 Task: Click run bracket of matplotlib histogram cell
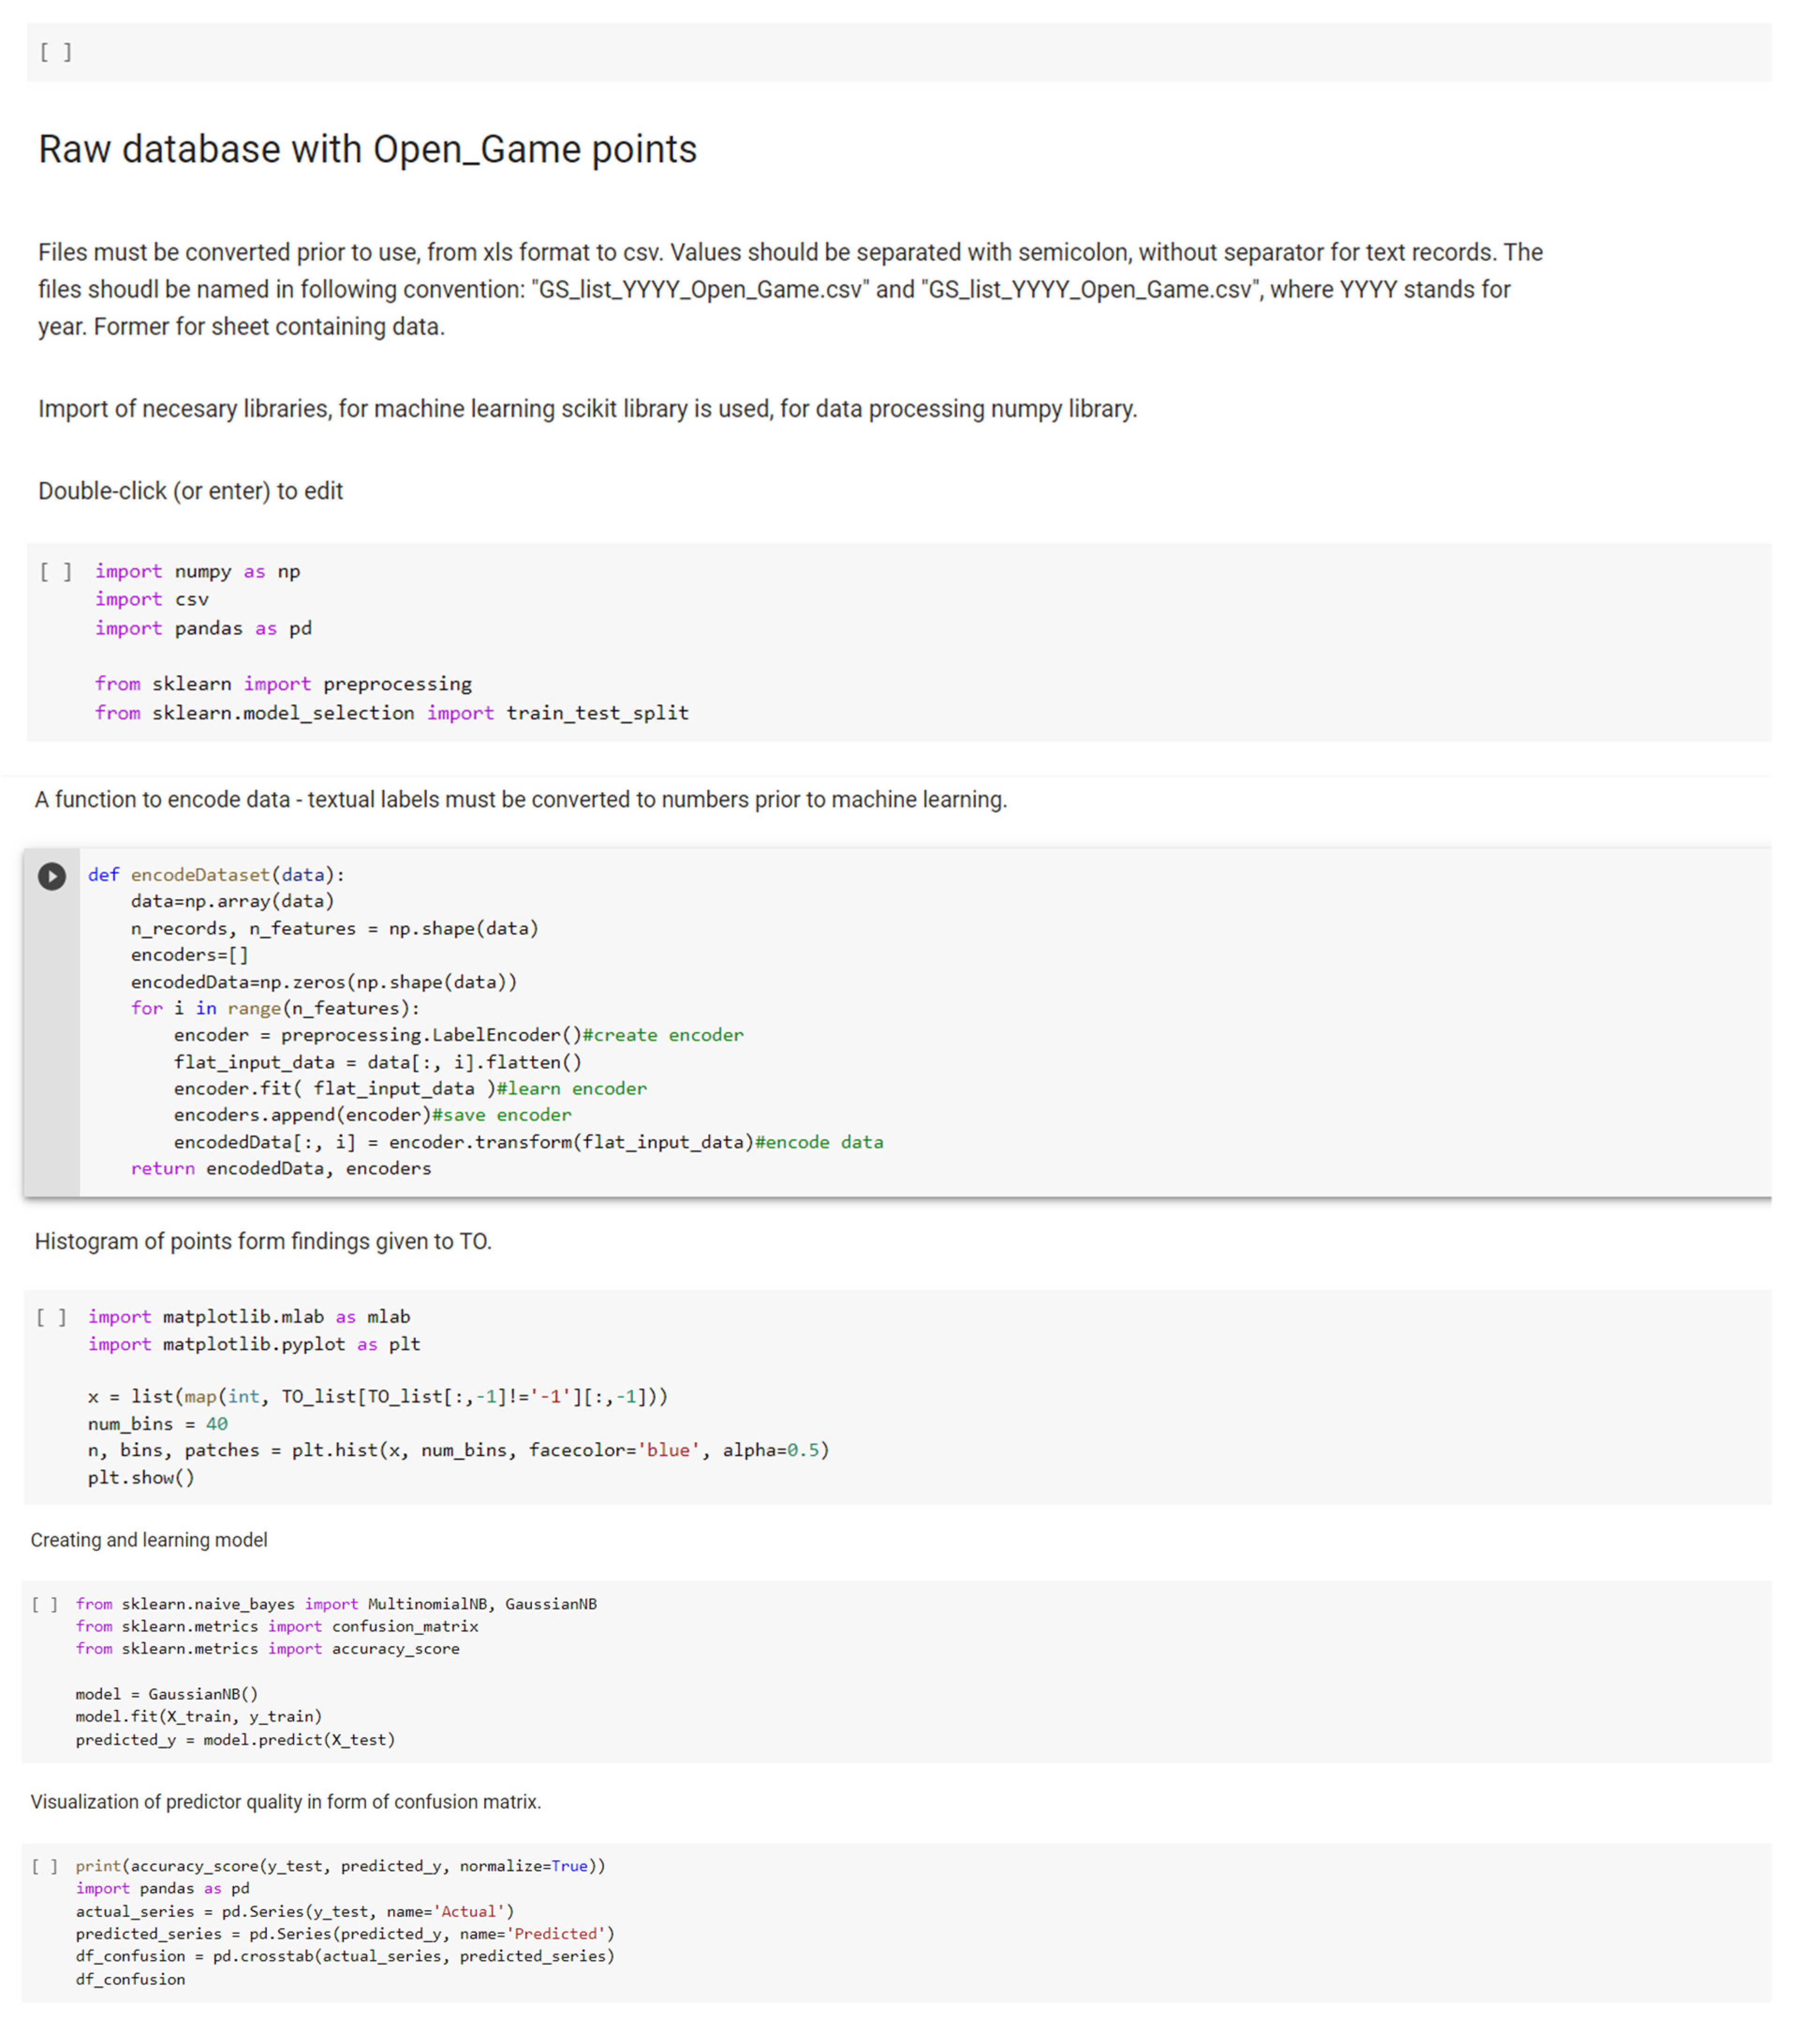51,1317
